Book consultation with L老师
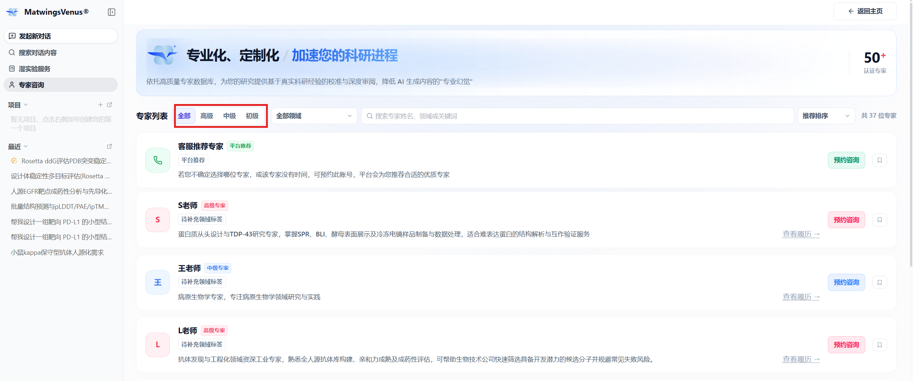Screen dimensions: 913x381 click(x=847, y=345)
